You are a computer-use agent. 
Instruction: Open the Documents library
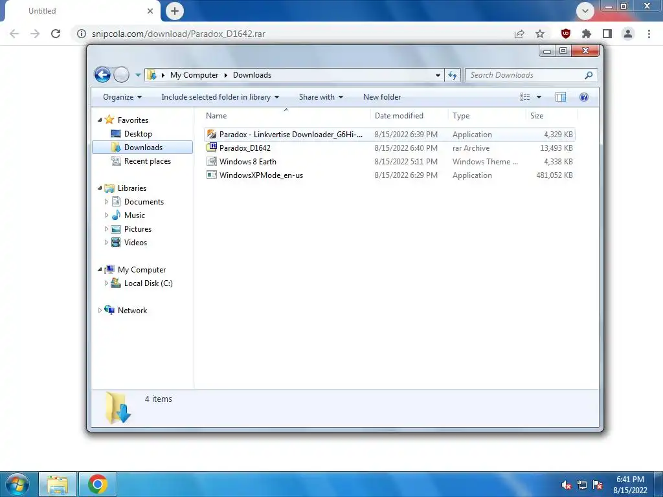point(144,202)
